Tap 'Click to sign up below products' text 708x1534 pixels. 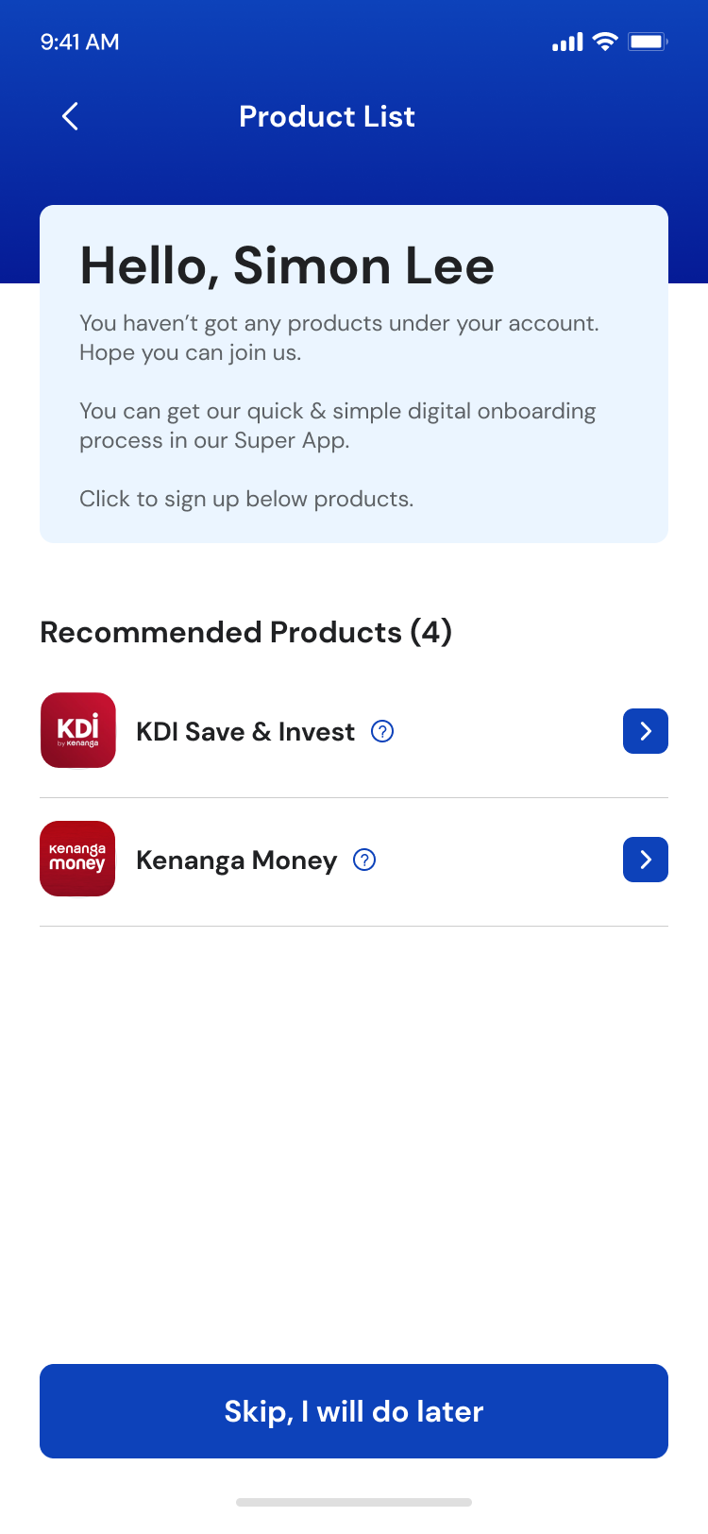pyautogui.click(x=246, y=499)
